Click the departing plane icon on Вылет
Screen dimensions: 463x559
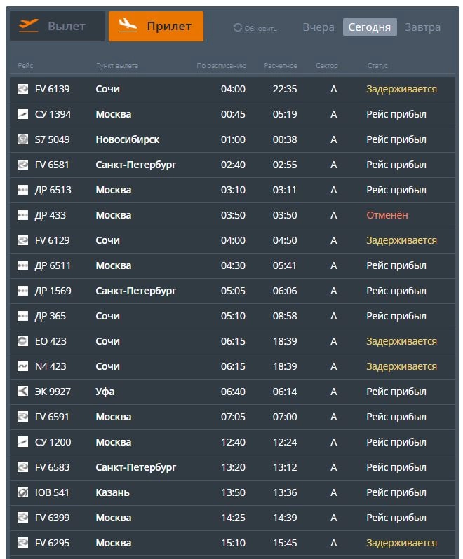(29, 26)
